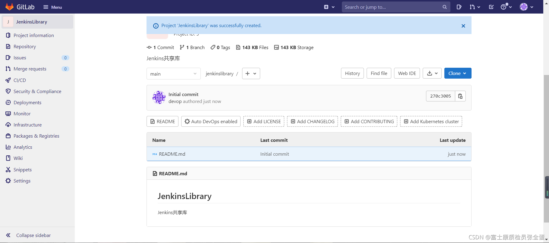Focus the Search or jump to field

[396, 7]
